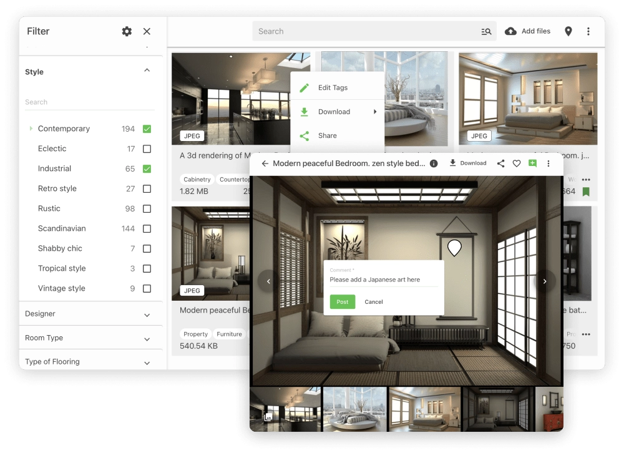
Task: Enable the Rustic style checkbox
Action: 147,208
